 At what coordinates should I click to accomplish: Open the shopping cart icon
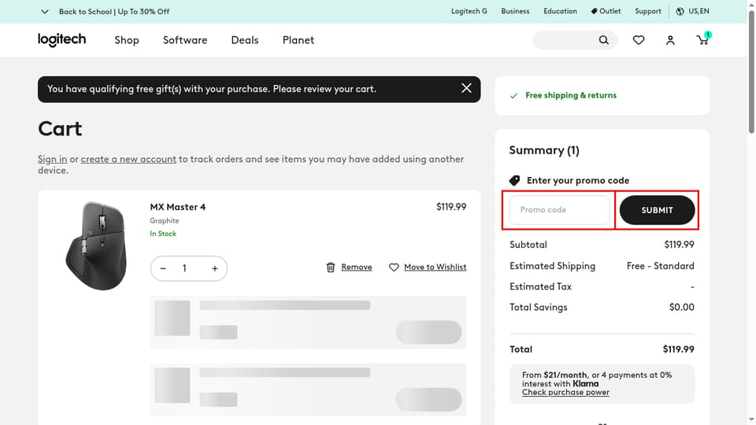(x=703, y=39)
